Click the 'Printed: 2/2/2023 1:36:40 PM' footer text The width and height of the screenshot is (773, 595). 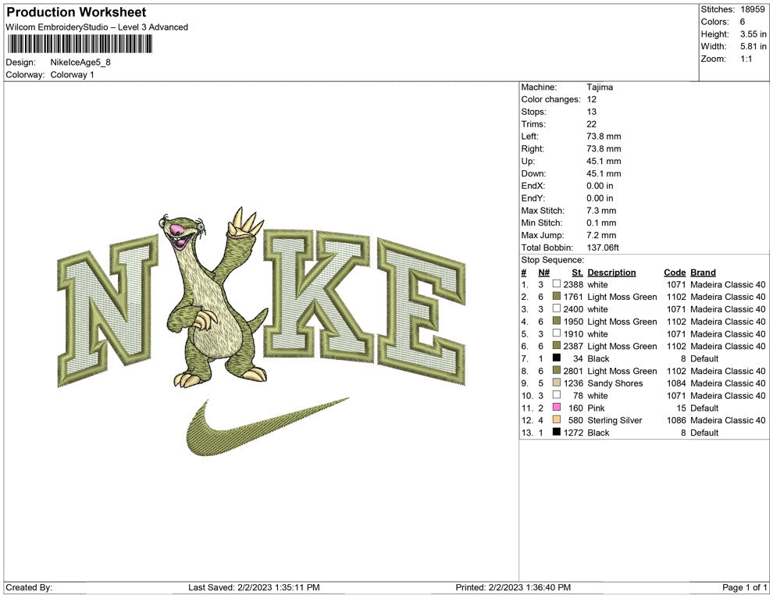[x=513, y=587]
